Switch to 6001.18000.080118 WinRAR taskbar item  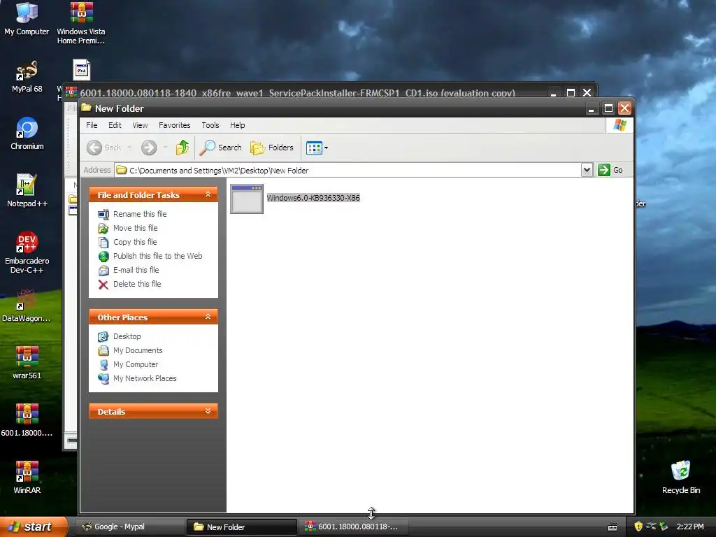coord(353,527)
